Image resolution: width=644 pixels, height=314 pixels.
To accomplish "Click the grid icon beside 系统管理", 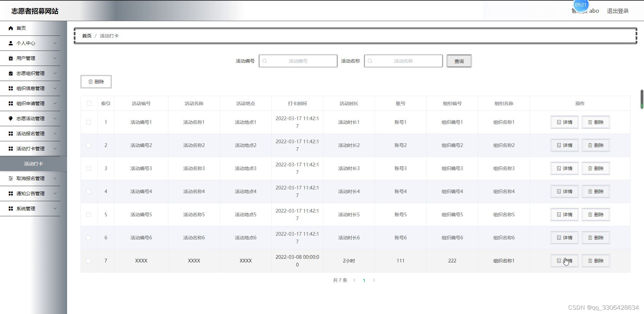I will 11,209.
